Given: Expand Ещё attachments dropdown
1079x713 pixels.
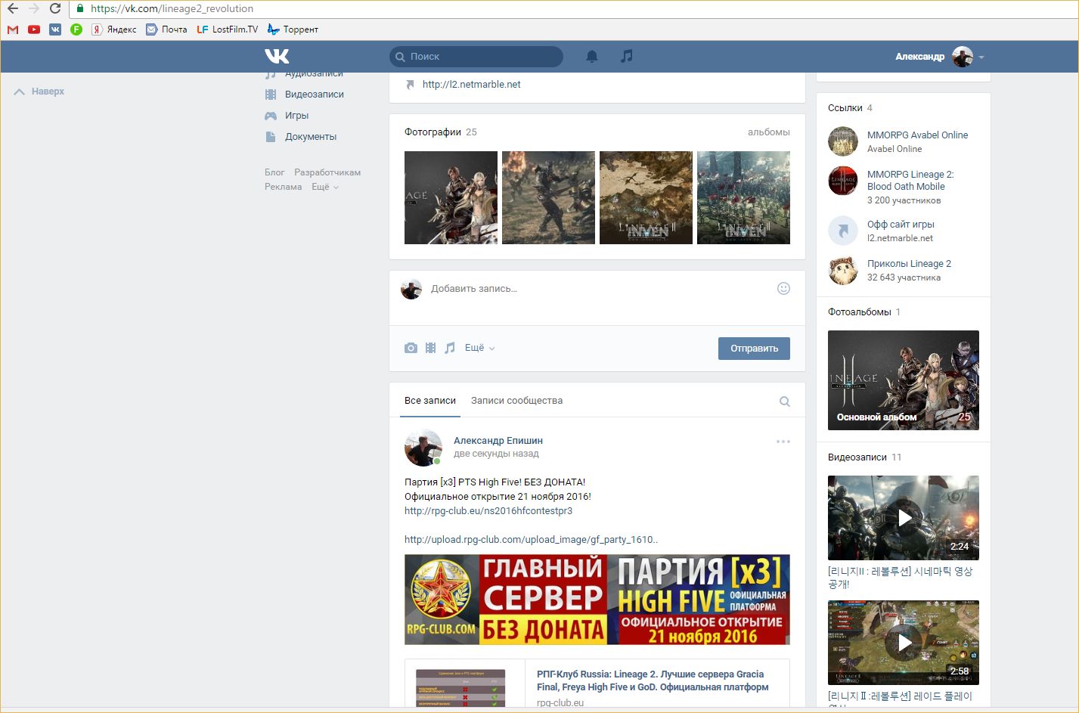Looking at the screenshot, I should [479, 348].
